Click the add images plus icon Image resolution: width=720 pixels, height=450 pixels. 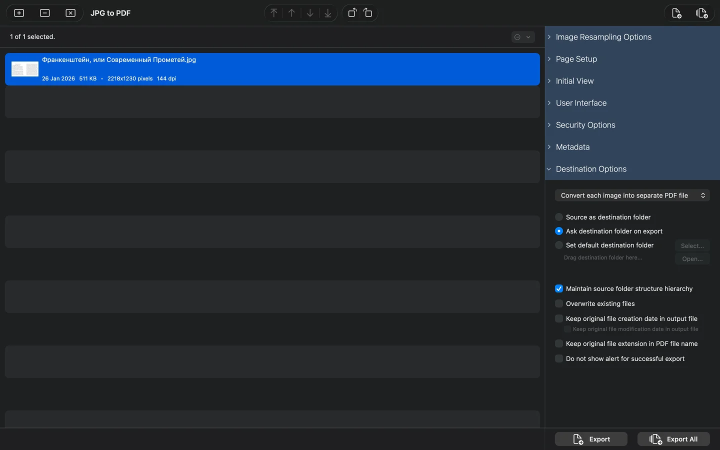19,13
